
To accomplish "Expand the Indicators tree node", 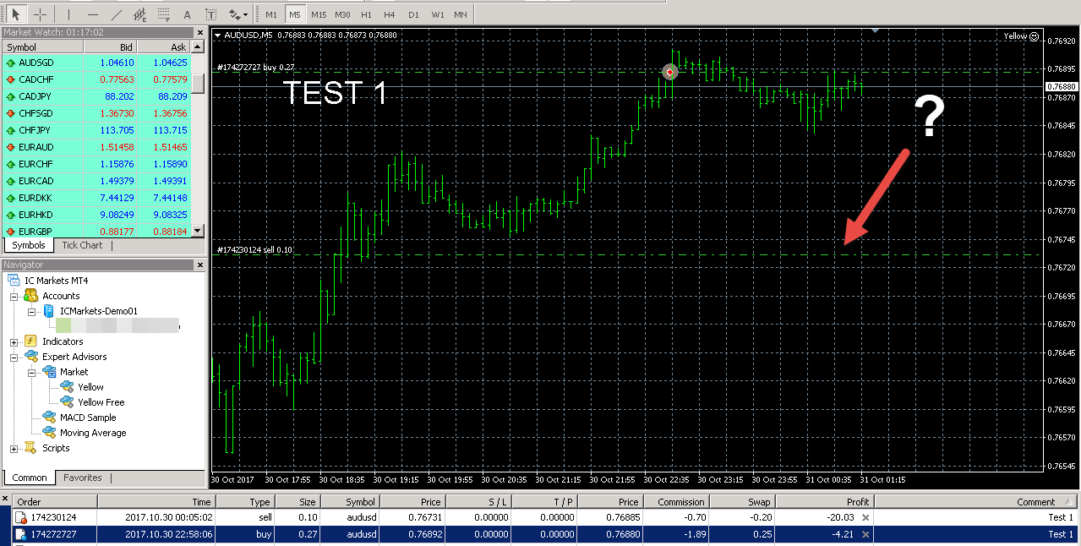I will tap(14, 342).
